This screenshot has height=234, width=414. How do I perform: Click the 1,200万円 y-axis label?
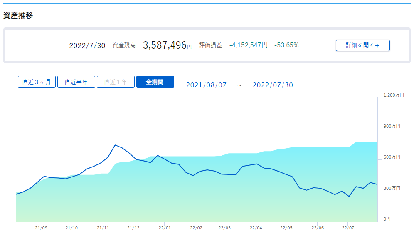click(x=394, y=95)
